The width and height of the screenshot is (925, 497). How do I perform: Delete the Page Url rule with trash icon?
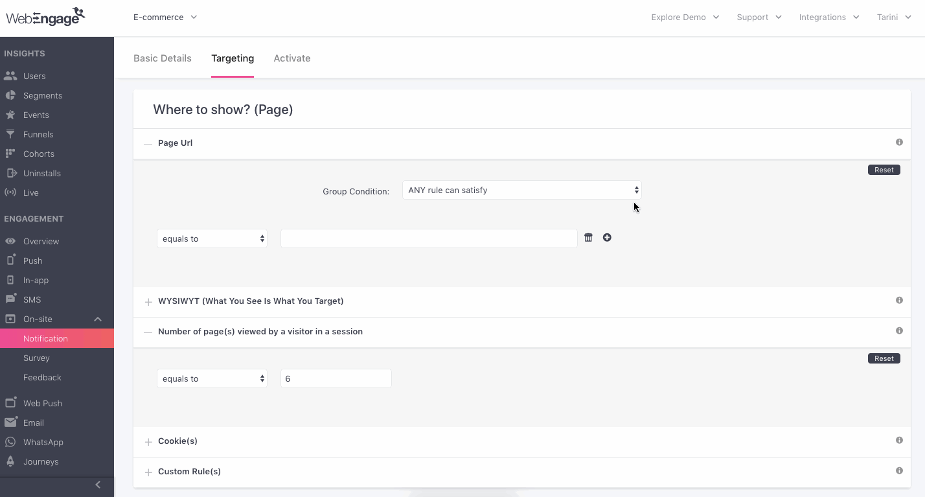point(588,238)
